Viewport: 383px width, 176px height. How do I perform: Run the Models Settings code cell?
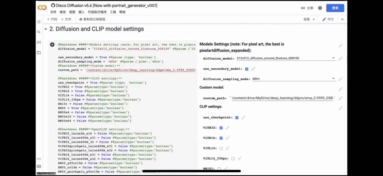52,44
